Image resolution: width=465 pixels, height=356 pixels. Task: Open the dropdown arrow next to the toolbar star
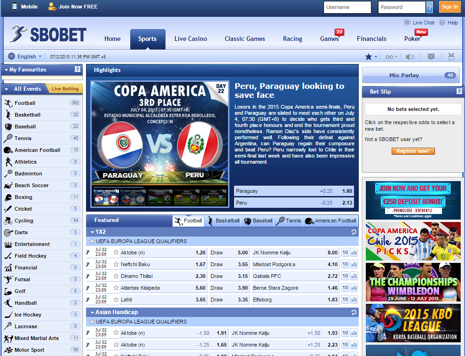point(376,56)
